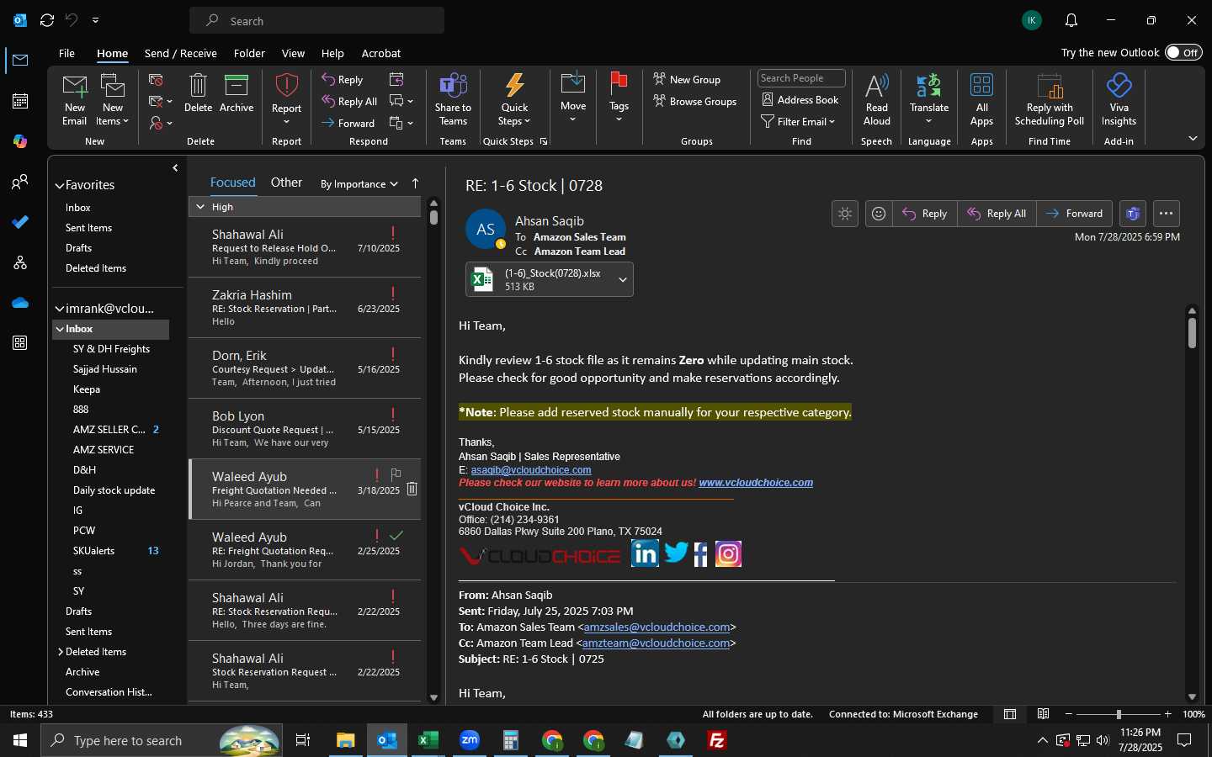1212x757 pixels.
Task: Archive the selected message
Action: point(237,93)
